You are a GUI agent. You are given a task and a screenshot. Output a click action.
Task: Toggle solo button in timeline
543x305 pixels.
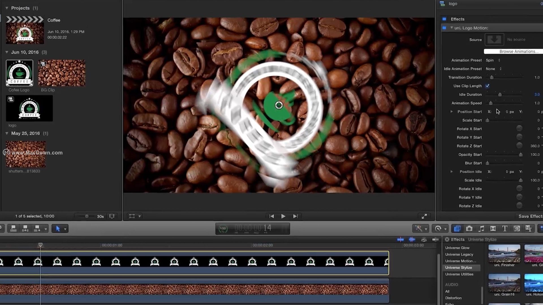424,239
